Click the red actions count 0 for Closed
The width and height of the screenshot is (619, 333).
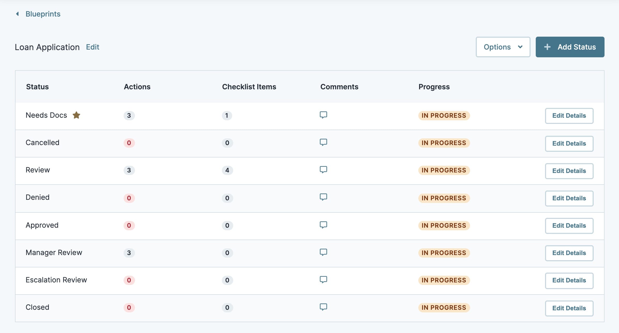click(x=129, y=307)
